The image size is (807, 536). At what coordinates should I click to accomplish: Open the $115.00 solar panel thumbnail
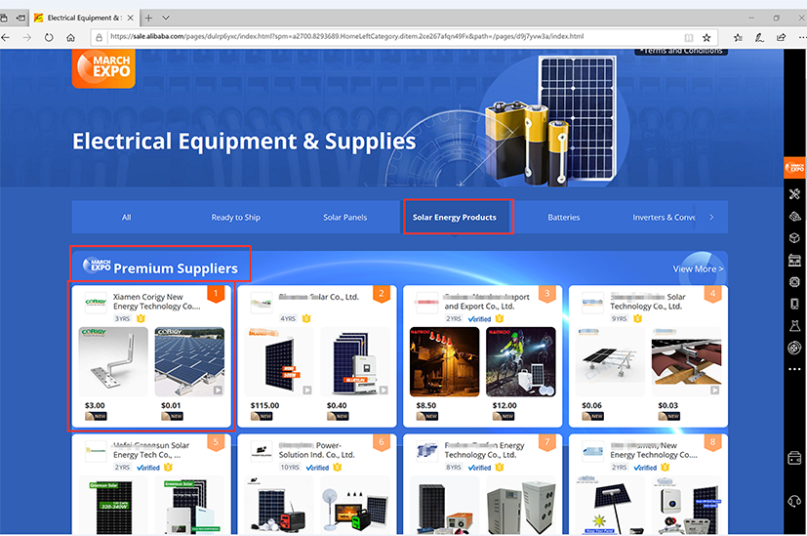(x=279, y=361)
